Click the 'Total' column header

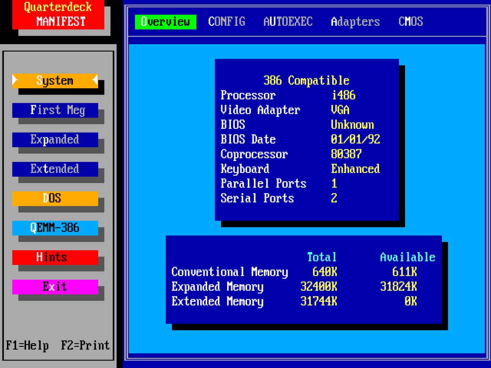pyautogui.click(x=322, y=257)
